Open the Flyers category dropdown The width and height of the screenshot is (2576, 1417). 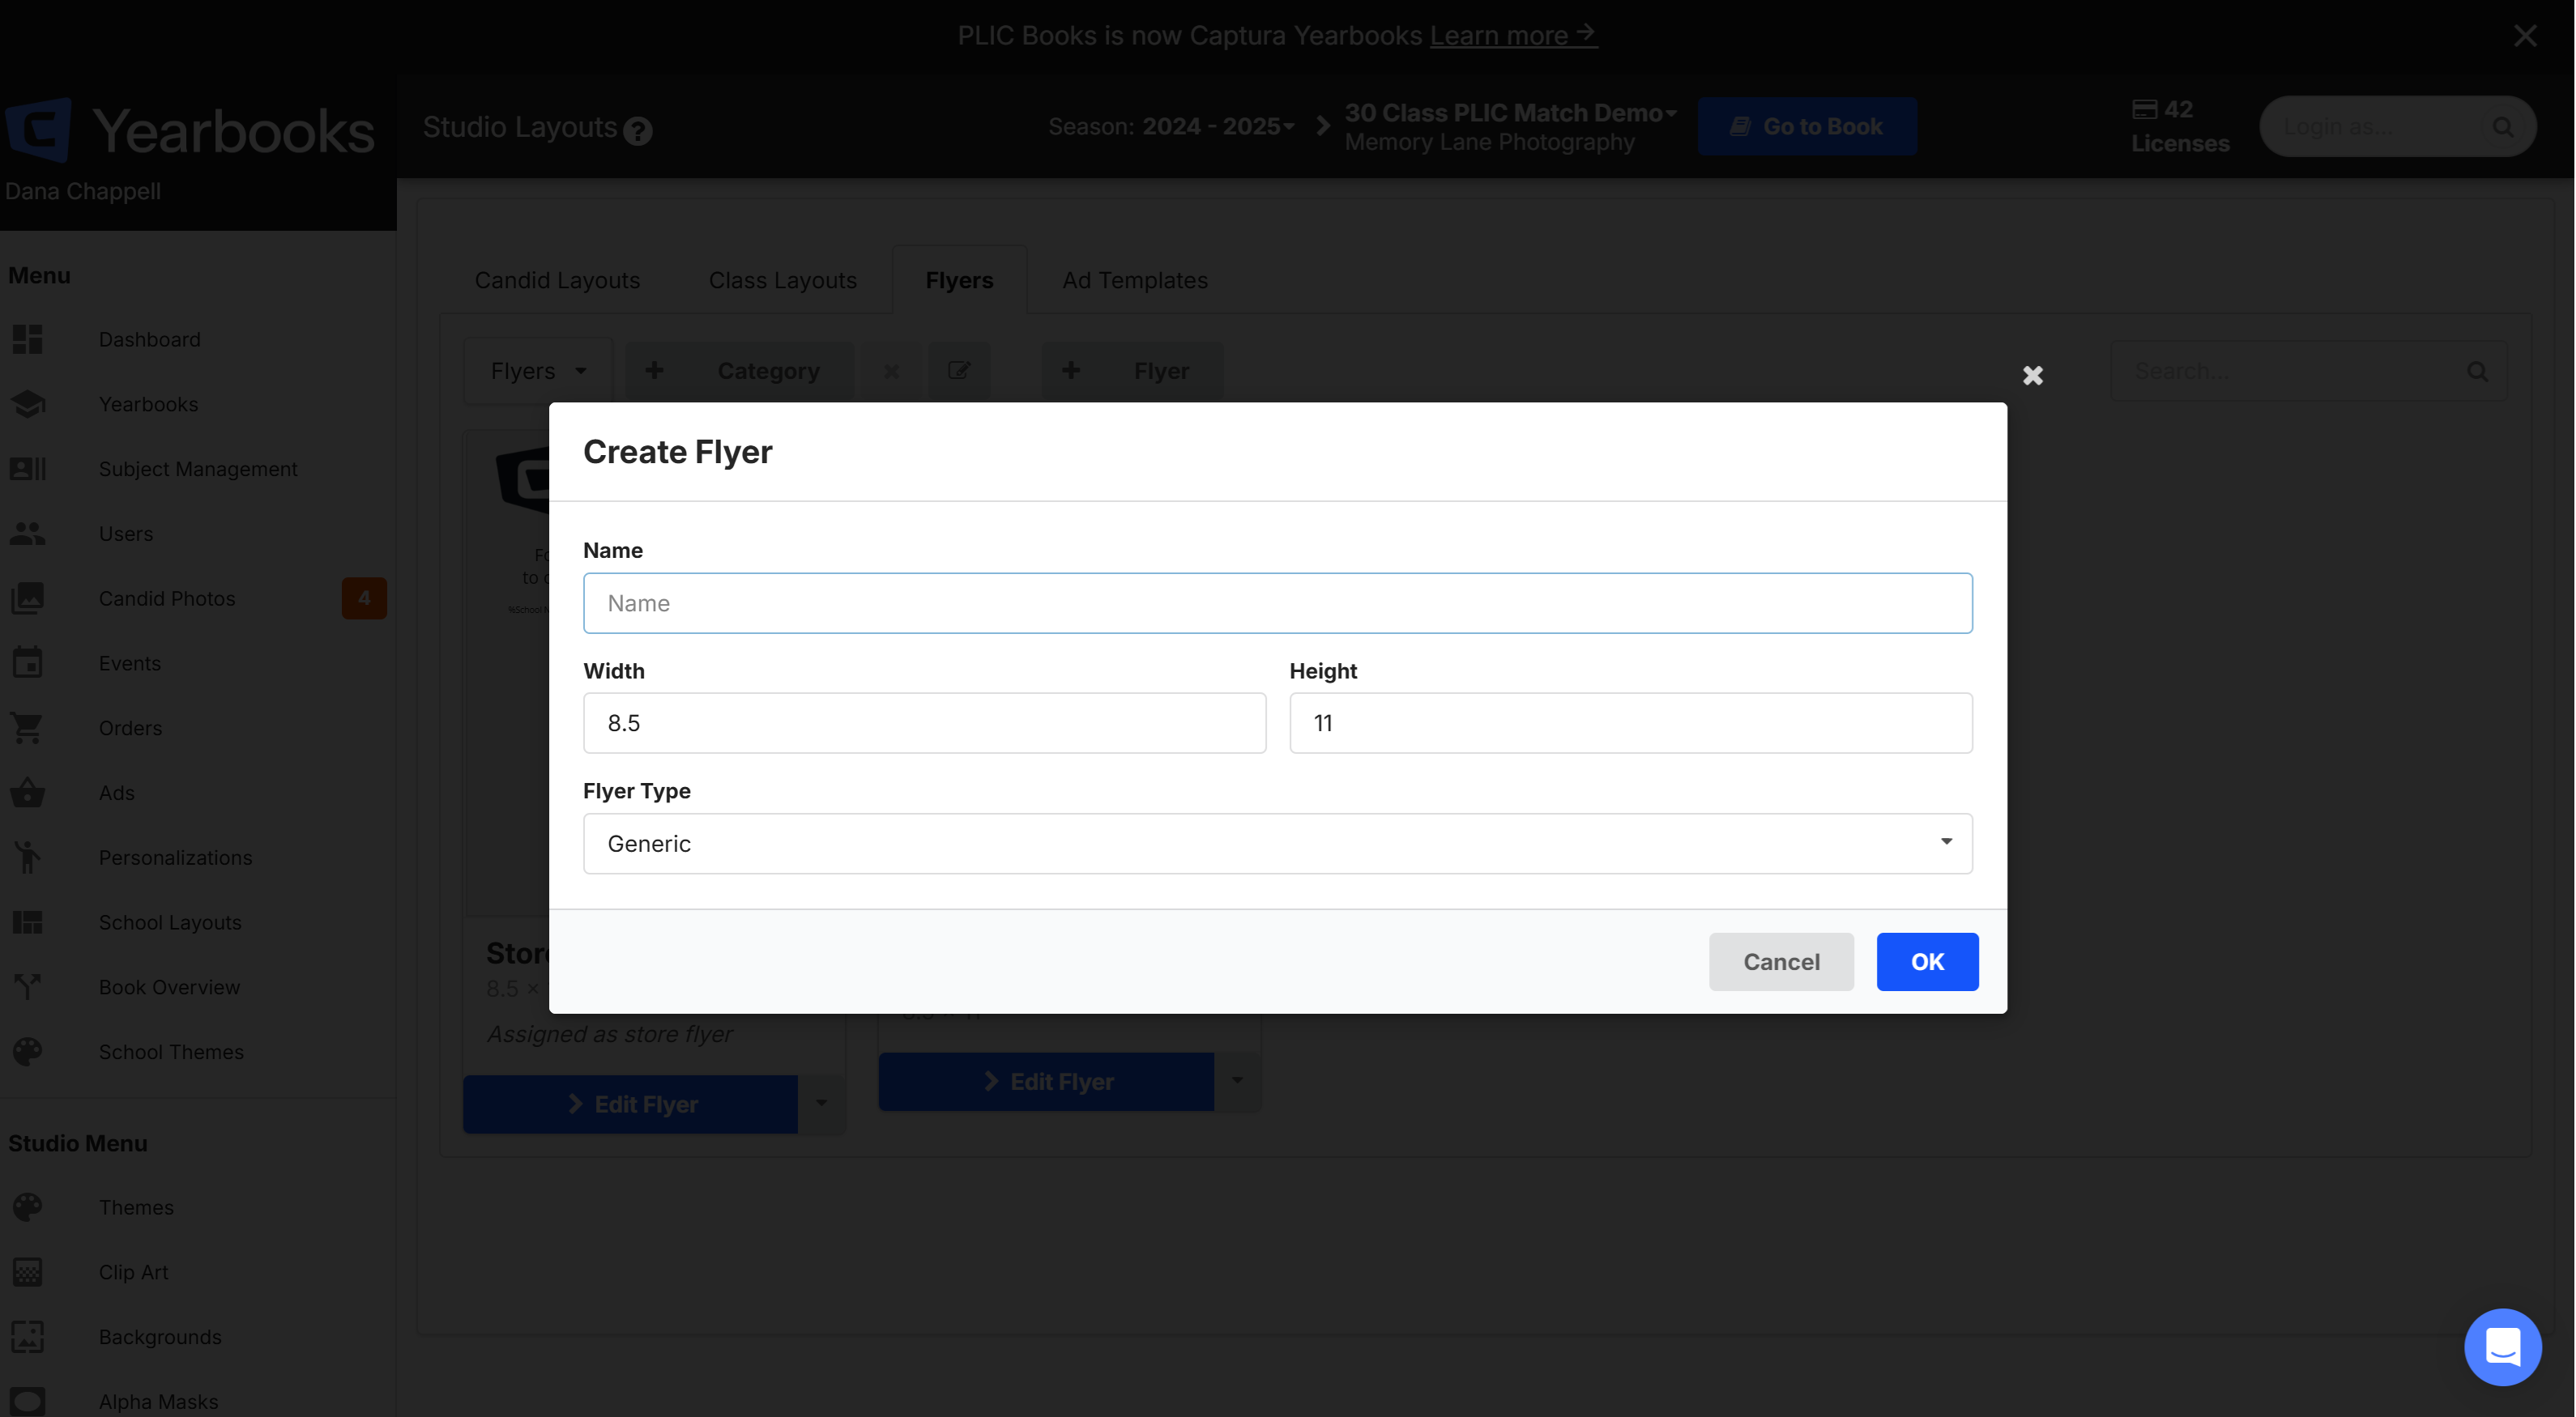coord(538,372)
